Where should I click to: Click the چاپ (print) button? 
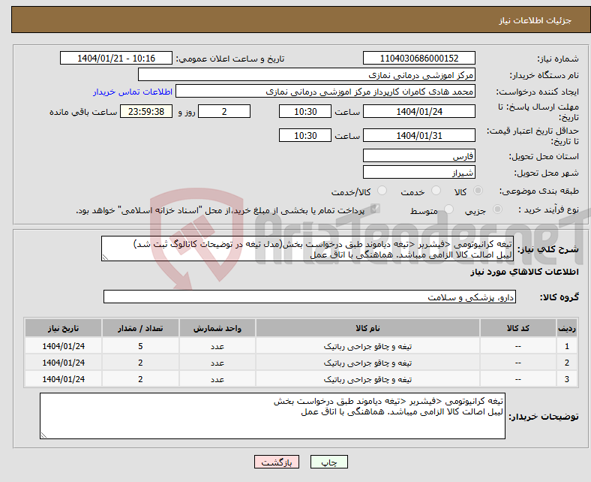pos(328,462)
